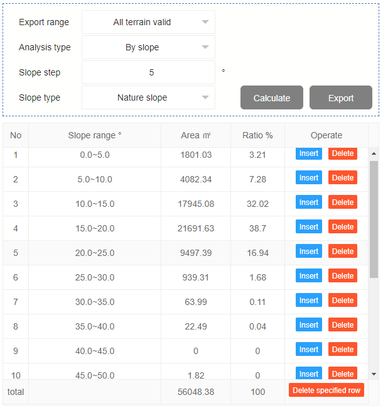383x410 pixels.
Task: Click the table's vertical scrollbar thumb
Action: [x=374, y=219]
